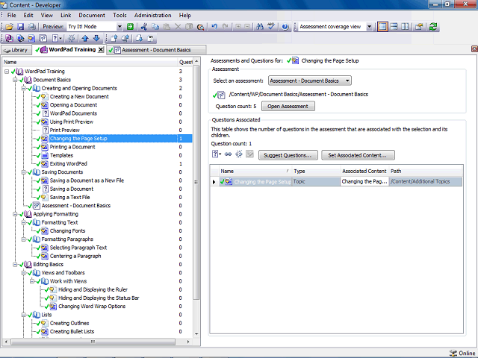Click the blue Help question mark icon
478x358 pixels.
pyautogui.click(x=285, y=27)
